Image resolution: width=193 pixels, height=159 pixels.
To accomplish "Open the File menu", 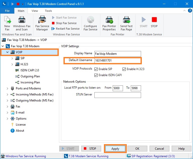I will (x=7, y=11).
